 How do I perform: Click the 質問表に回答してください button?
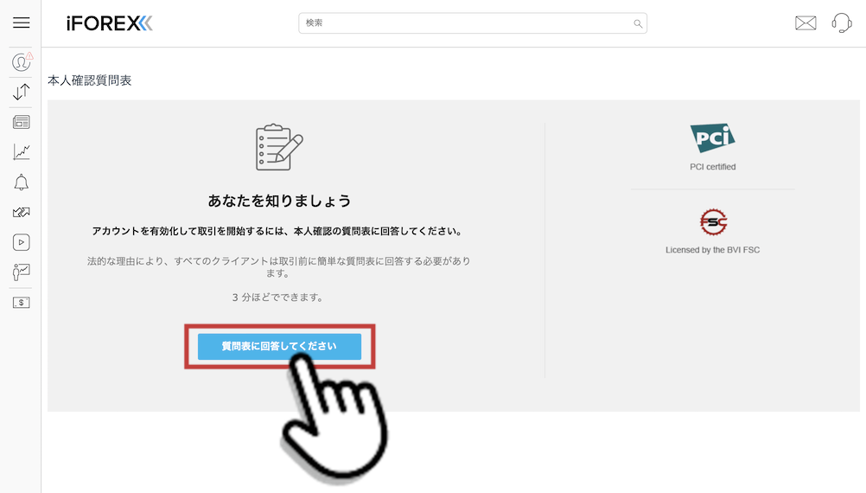tap(279, 347)
